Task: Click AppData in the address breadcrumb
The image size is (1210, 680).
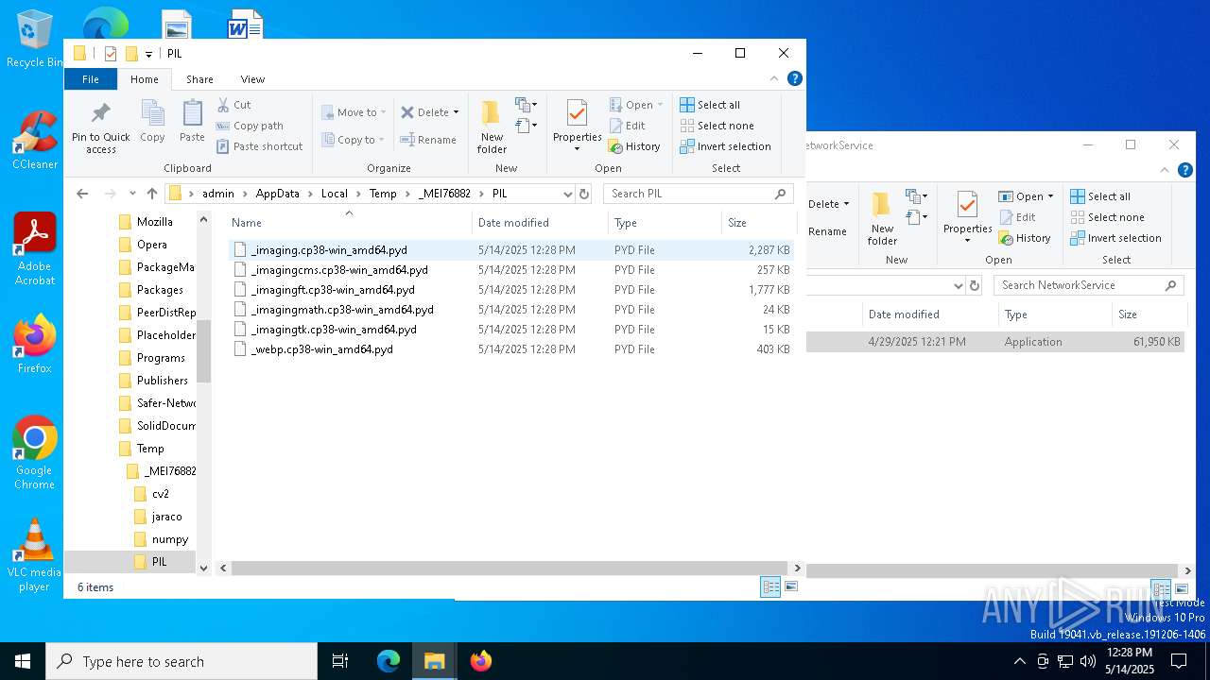Action: point(277,194)
